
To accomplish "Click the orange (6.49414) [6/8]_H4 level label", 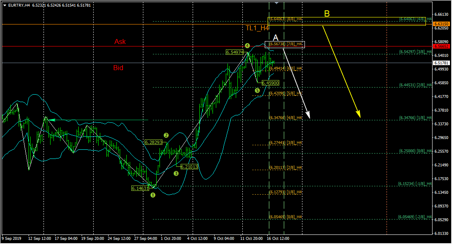I will (x=286, y=68).
